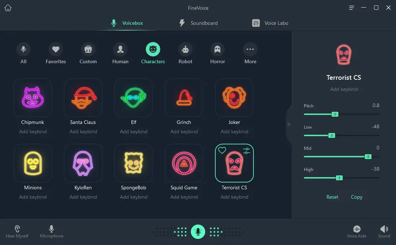Screen dimensions: 396x245
Task: Open the Robot voice category
Action: [185, 53]
